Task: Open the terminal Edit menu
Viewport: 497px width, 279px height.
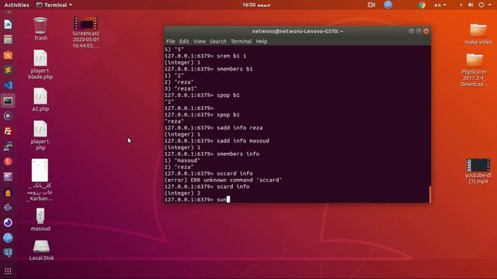Action: click(184, 41)
